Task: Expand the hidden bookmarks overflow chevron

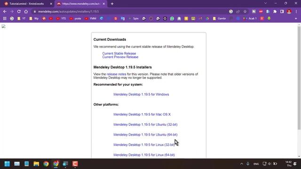Action: (x=296, y=19)
